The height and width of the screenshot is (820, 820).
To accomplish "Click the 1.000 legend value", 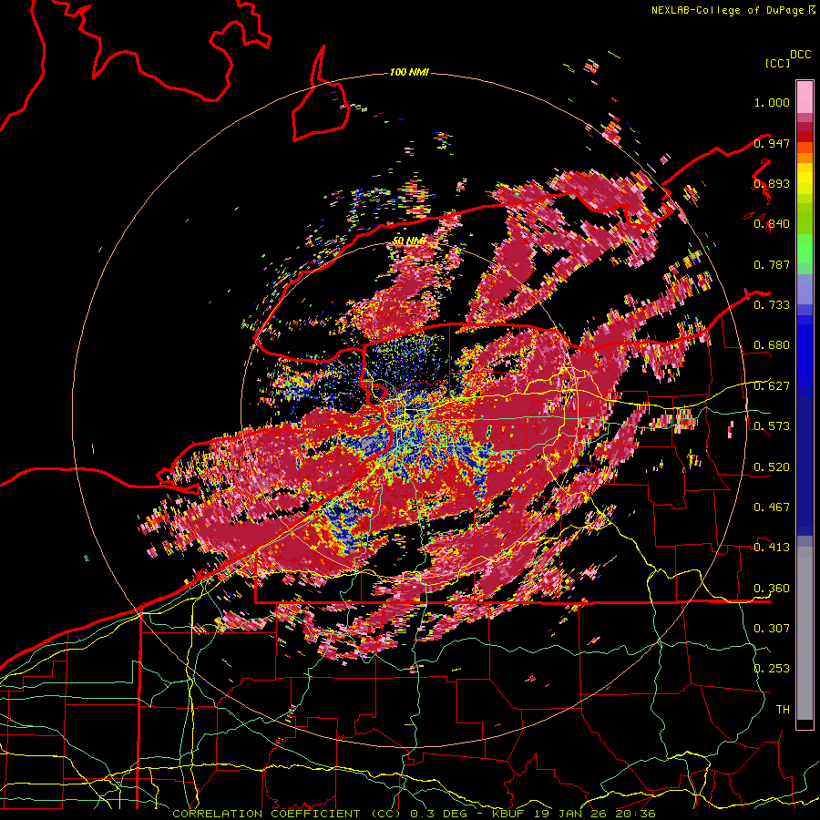I will click(x=772, y=102).
